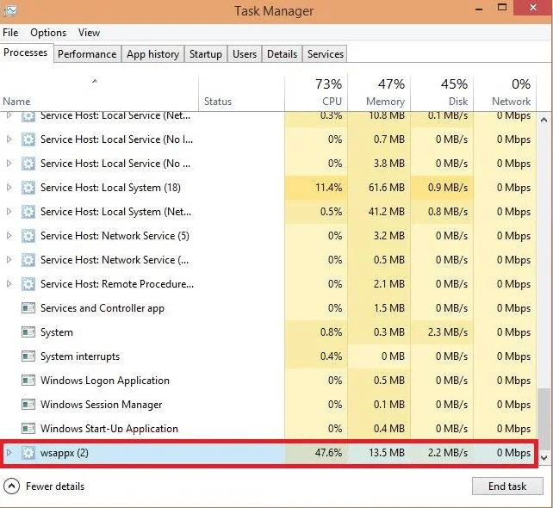The width and height of the screenshot is (553, 508).
Task: Click the scrollbar down arrow
Action: 544,458
